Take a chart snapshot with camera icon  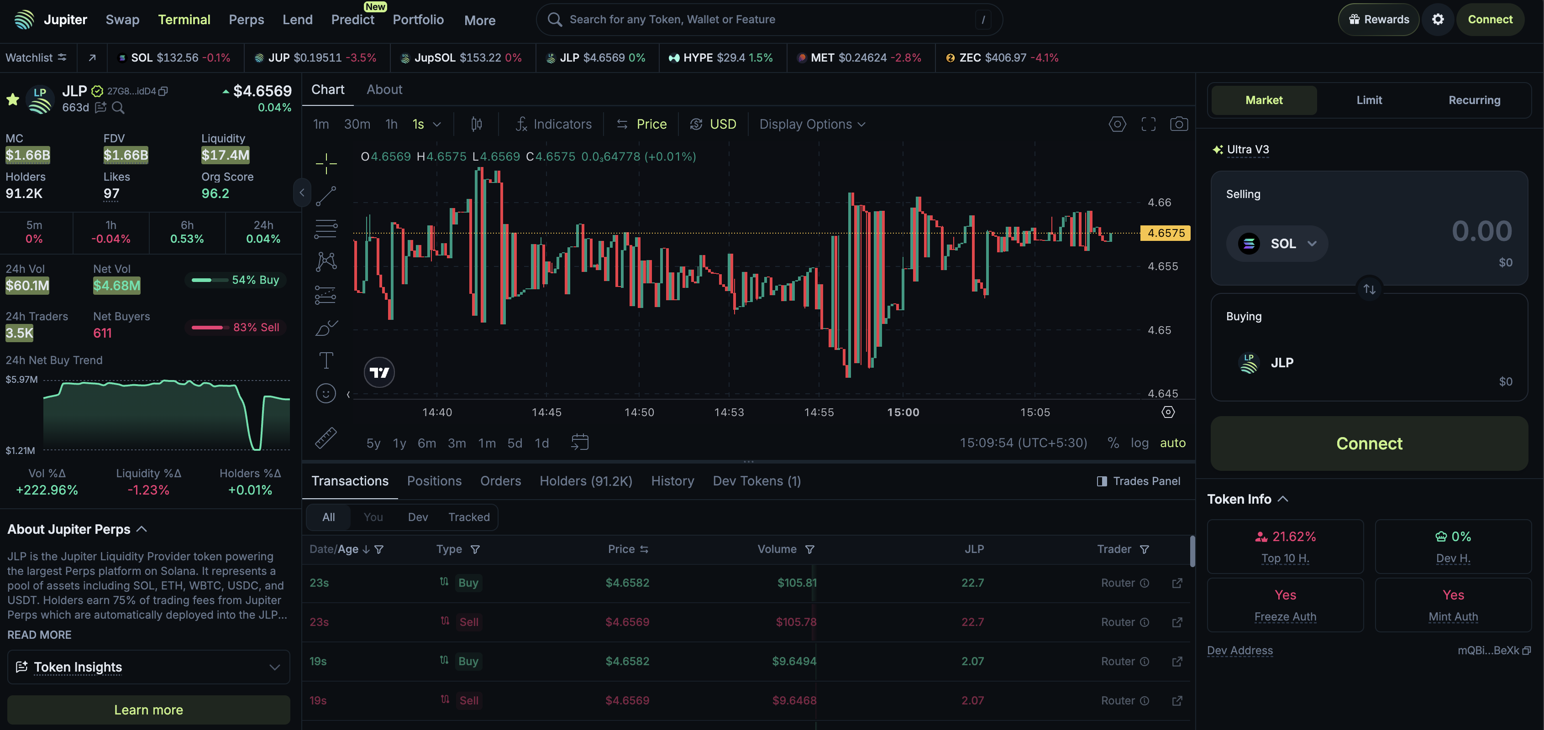[1178, 124]
